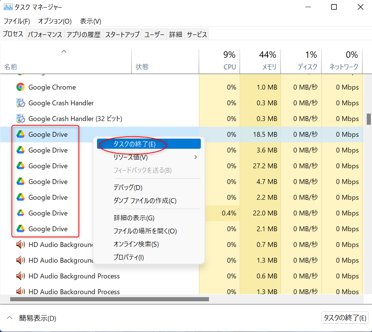Image resolution: width=372 pixels, height=332 pixels.
Task: Click the 0.6 MB memory value
Action: point(267,276)
